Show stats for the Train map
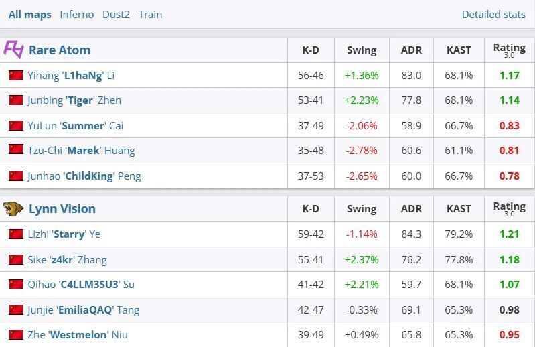535x347 pixels. click(x=150, y=14)
